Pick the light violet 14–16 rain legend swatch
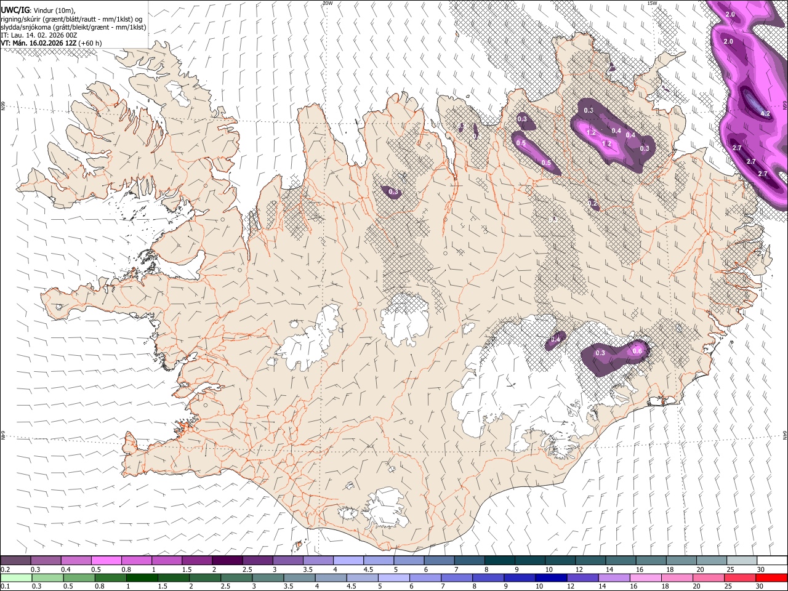This screenshot has height=591, width=788. (x=614, y=577)
